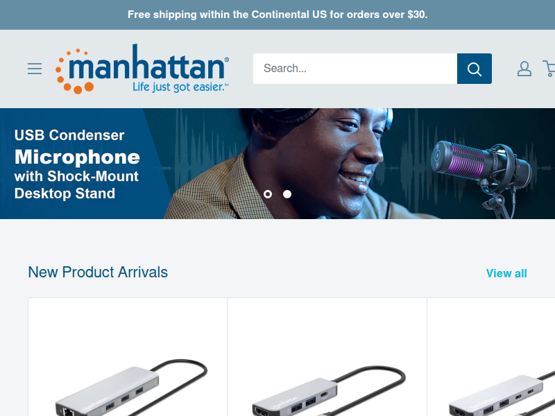Click the USB Condenser banner headline text
Viewport: 555px width, 416px height.
click(x=69, y=135)
